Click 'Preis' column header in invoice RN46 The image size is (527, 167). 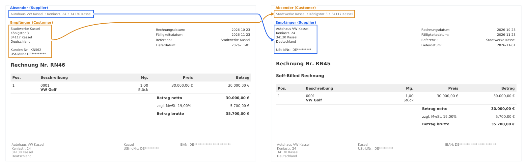[x=188, y=78]
